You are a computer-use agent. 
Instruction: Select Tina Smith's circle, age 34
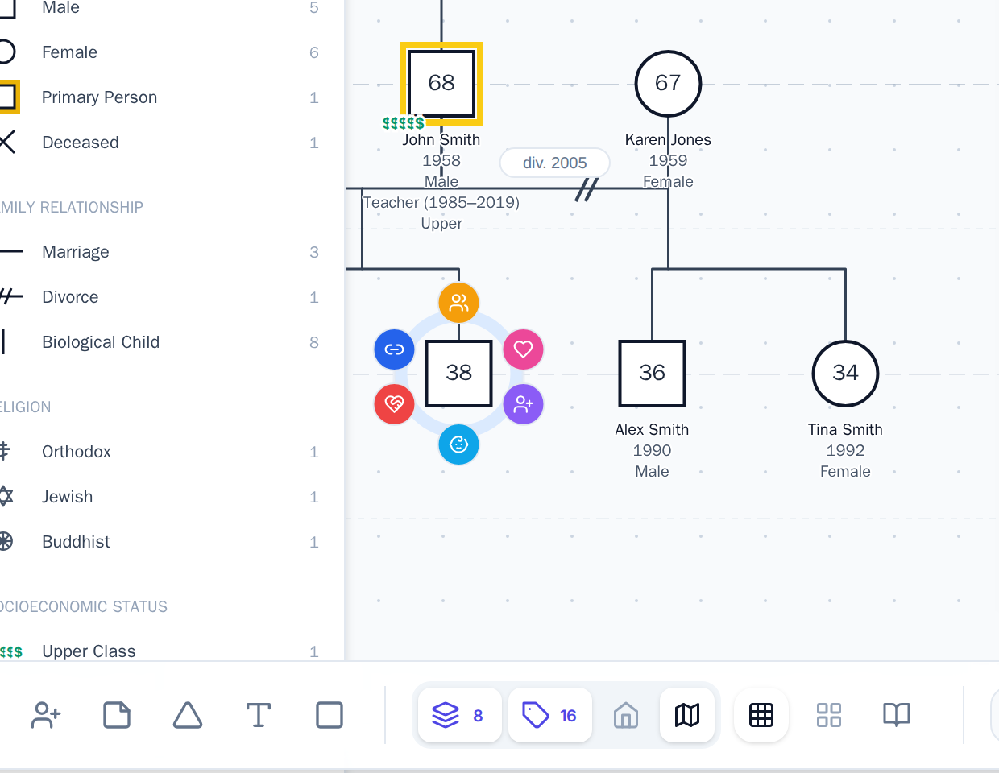(845, 374)
